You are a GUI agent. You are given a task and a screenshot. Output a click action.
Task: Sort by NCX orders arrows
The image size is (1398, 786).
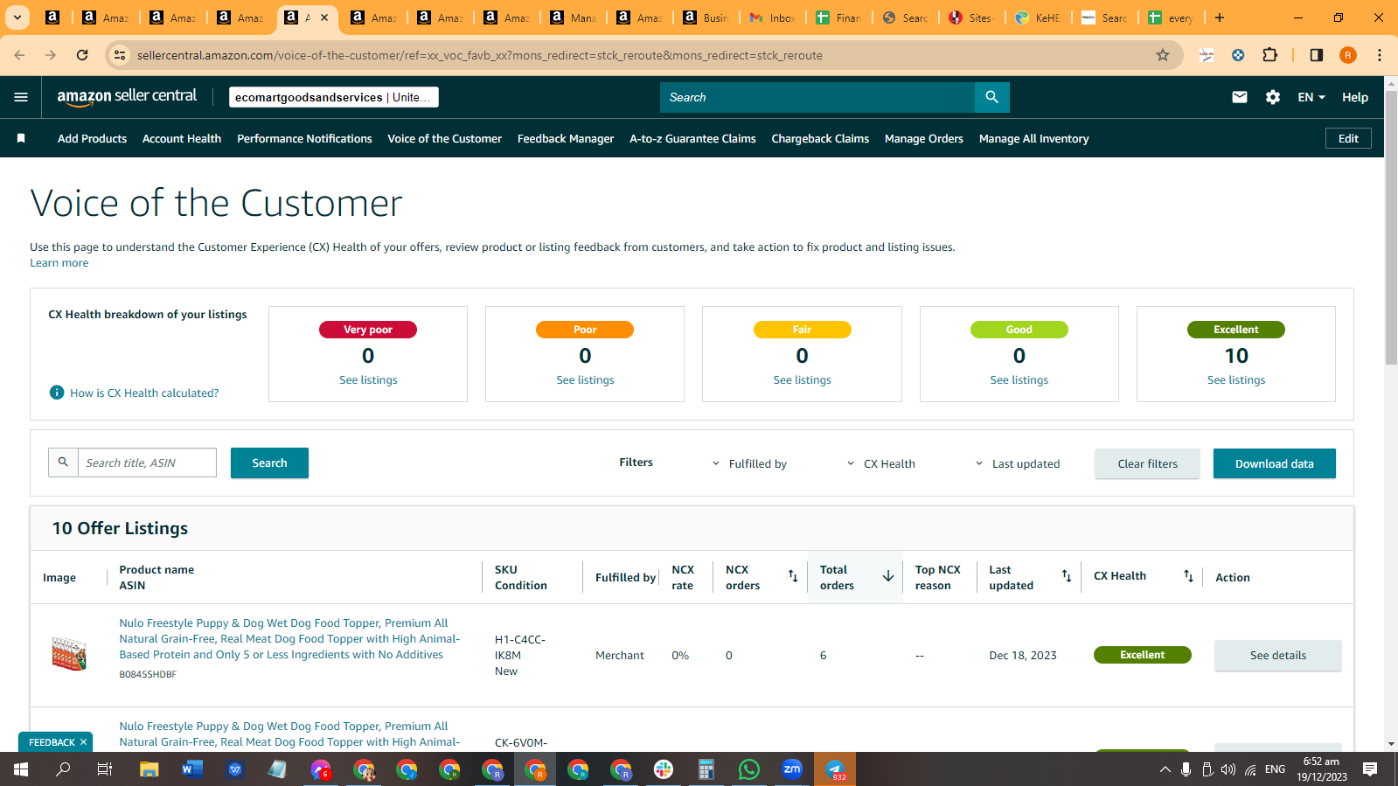pyautogui.click(x=793, y=576)
